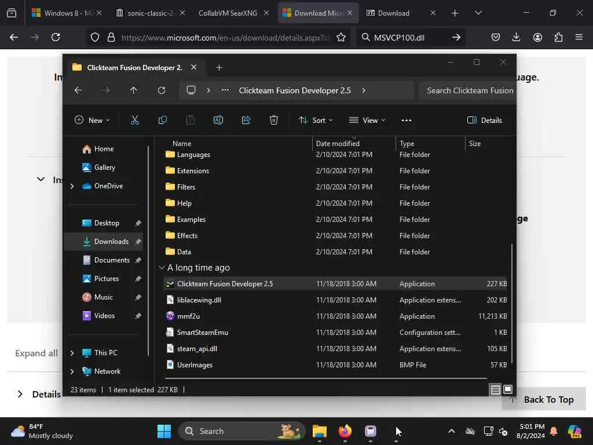The image size is (593, 445).
Task: Collapse the A long time ago group
Action: point(162,268)
